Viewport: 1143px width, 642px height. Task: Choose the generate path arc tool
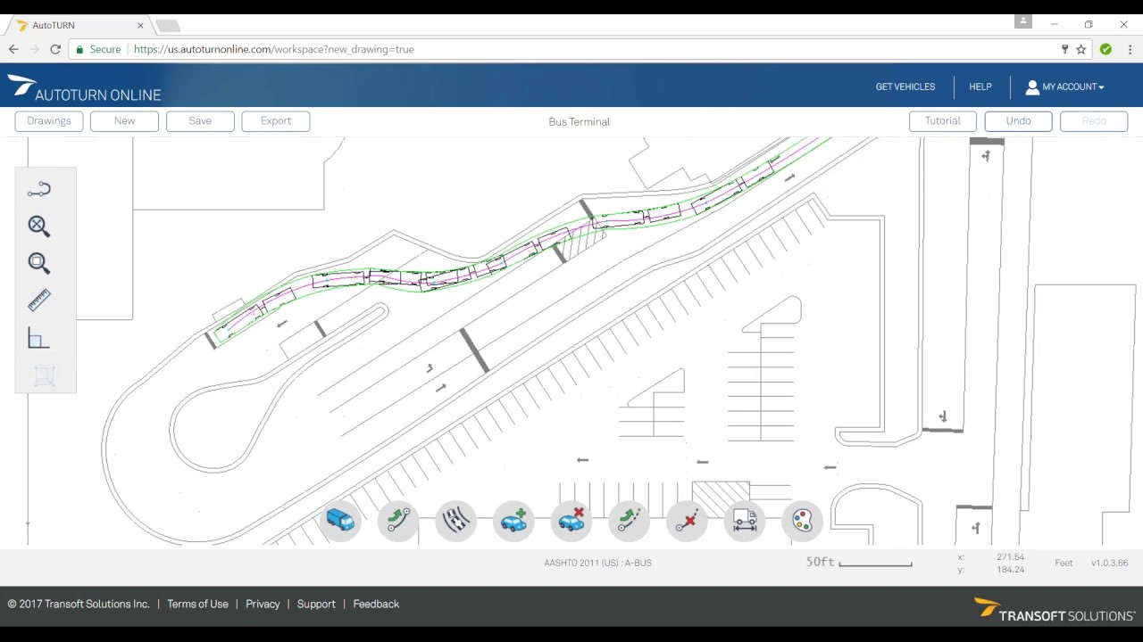point(398,520)
